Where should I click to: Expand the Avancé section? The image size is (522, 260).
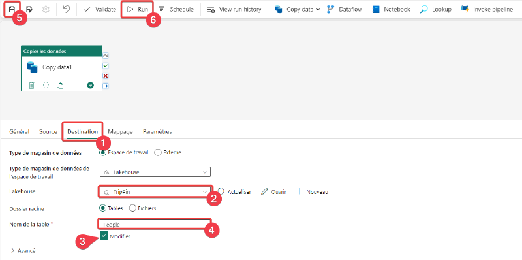point(23,250)
